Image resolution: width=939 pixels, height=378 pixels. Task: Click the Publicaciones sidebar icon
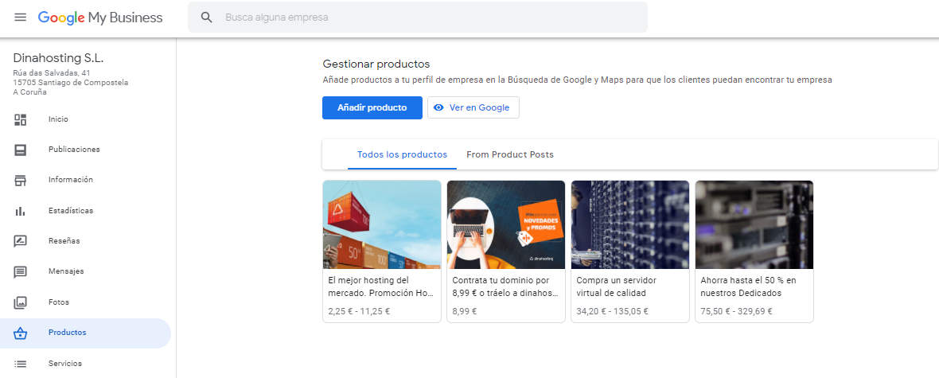click(21, 150)
